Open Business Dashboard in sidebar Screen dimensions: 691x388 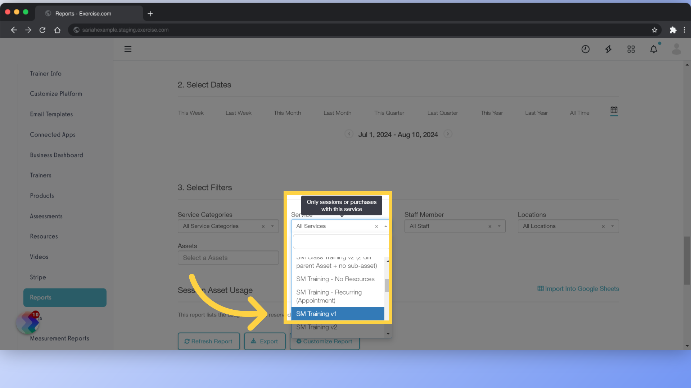(57, 155)
